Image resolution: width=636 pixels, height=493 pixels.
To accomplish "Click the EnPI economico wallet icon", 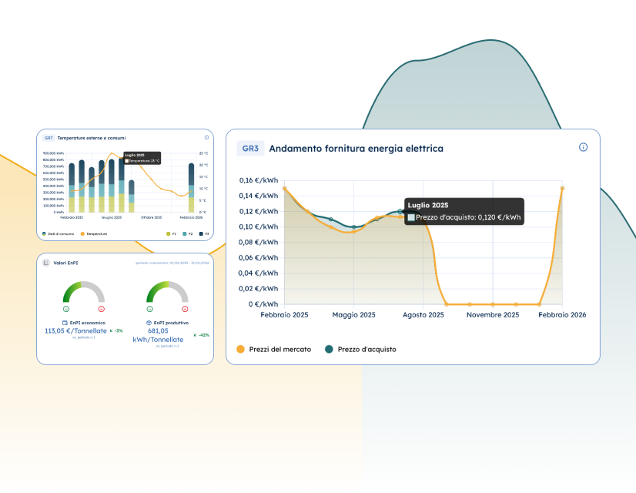I will pyautogui.click(x=65, y=323).
